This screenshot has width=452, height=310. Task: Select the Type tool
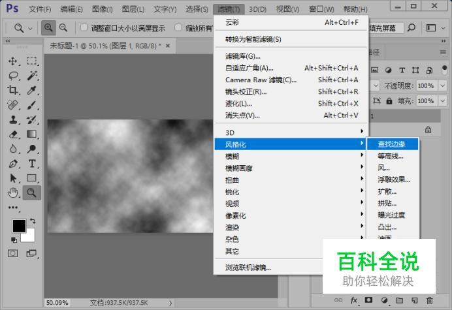click(31, 164)
